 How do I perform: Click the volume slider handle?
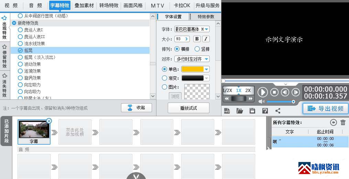tap(293, 102)
